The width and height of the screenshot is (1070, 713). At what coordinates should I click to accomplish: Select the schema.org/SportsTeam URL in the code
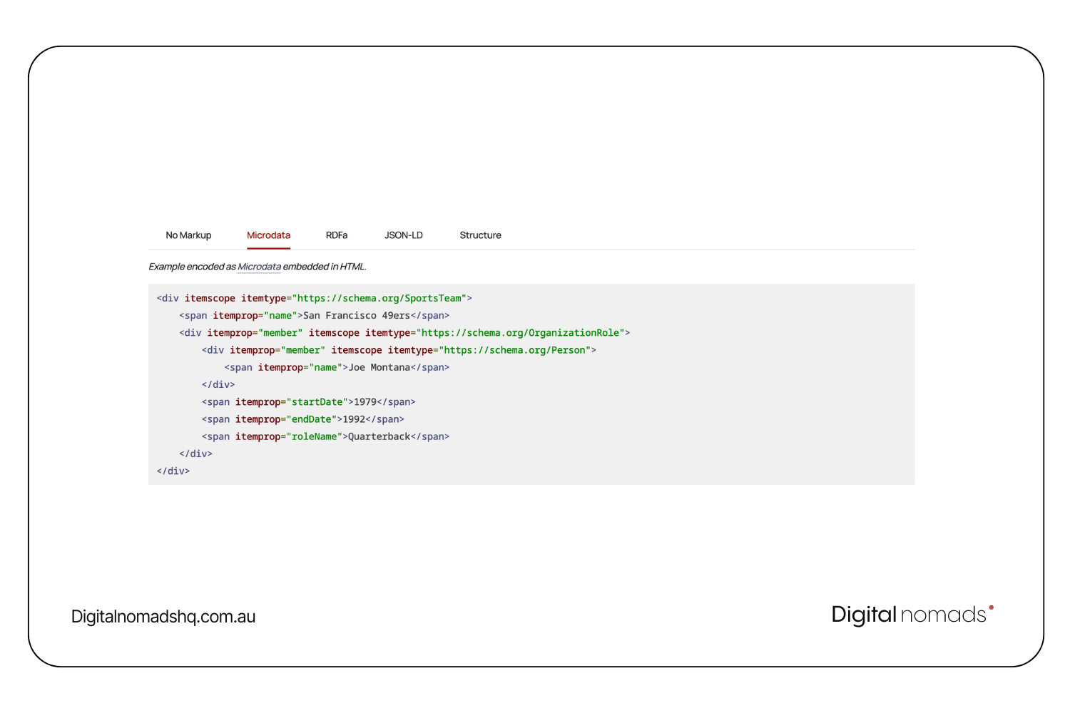382,298
